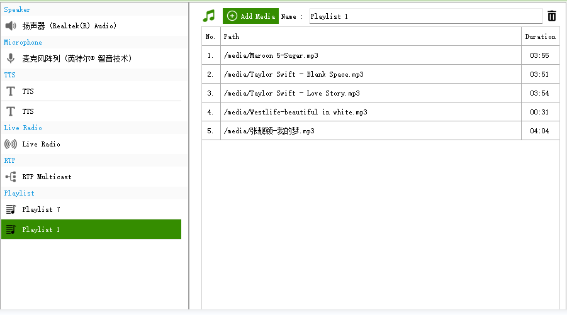Click the Playlist 7 list icon
This screenshot has width=567, height=315.
(11, 209)
